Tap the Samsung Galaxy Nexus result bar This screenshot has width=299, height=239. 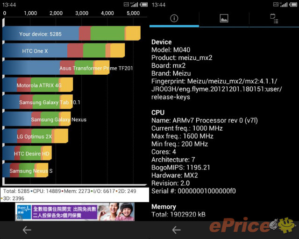(x=36, y=119)
